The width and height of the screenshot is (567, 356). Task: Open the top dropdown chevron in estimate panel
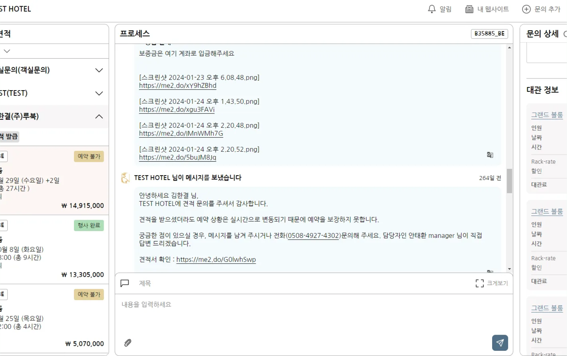click(7, 51)
